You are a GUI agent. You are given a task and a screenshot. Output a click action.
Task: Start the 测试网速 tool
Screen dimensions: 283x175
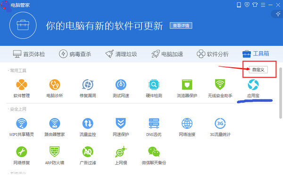[121, 88]
